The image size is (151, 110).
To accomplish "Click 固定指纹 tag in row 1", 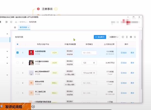I will (x=70, y=51).
